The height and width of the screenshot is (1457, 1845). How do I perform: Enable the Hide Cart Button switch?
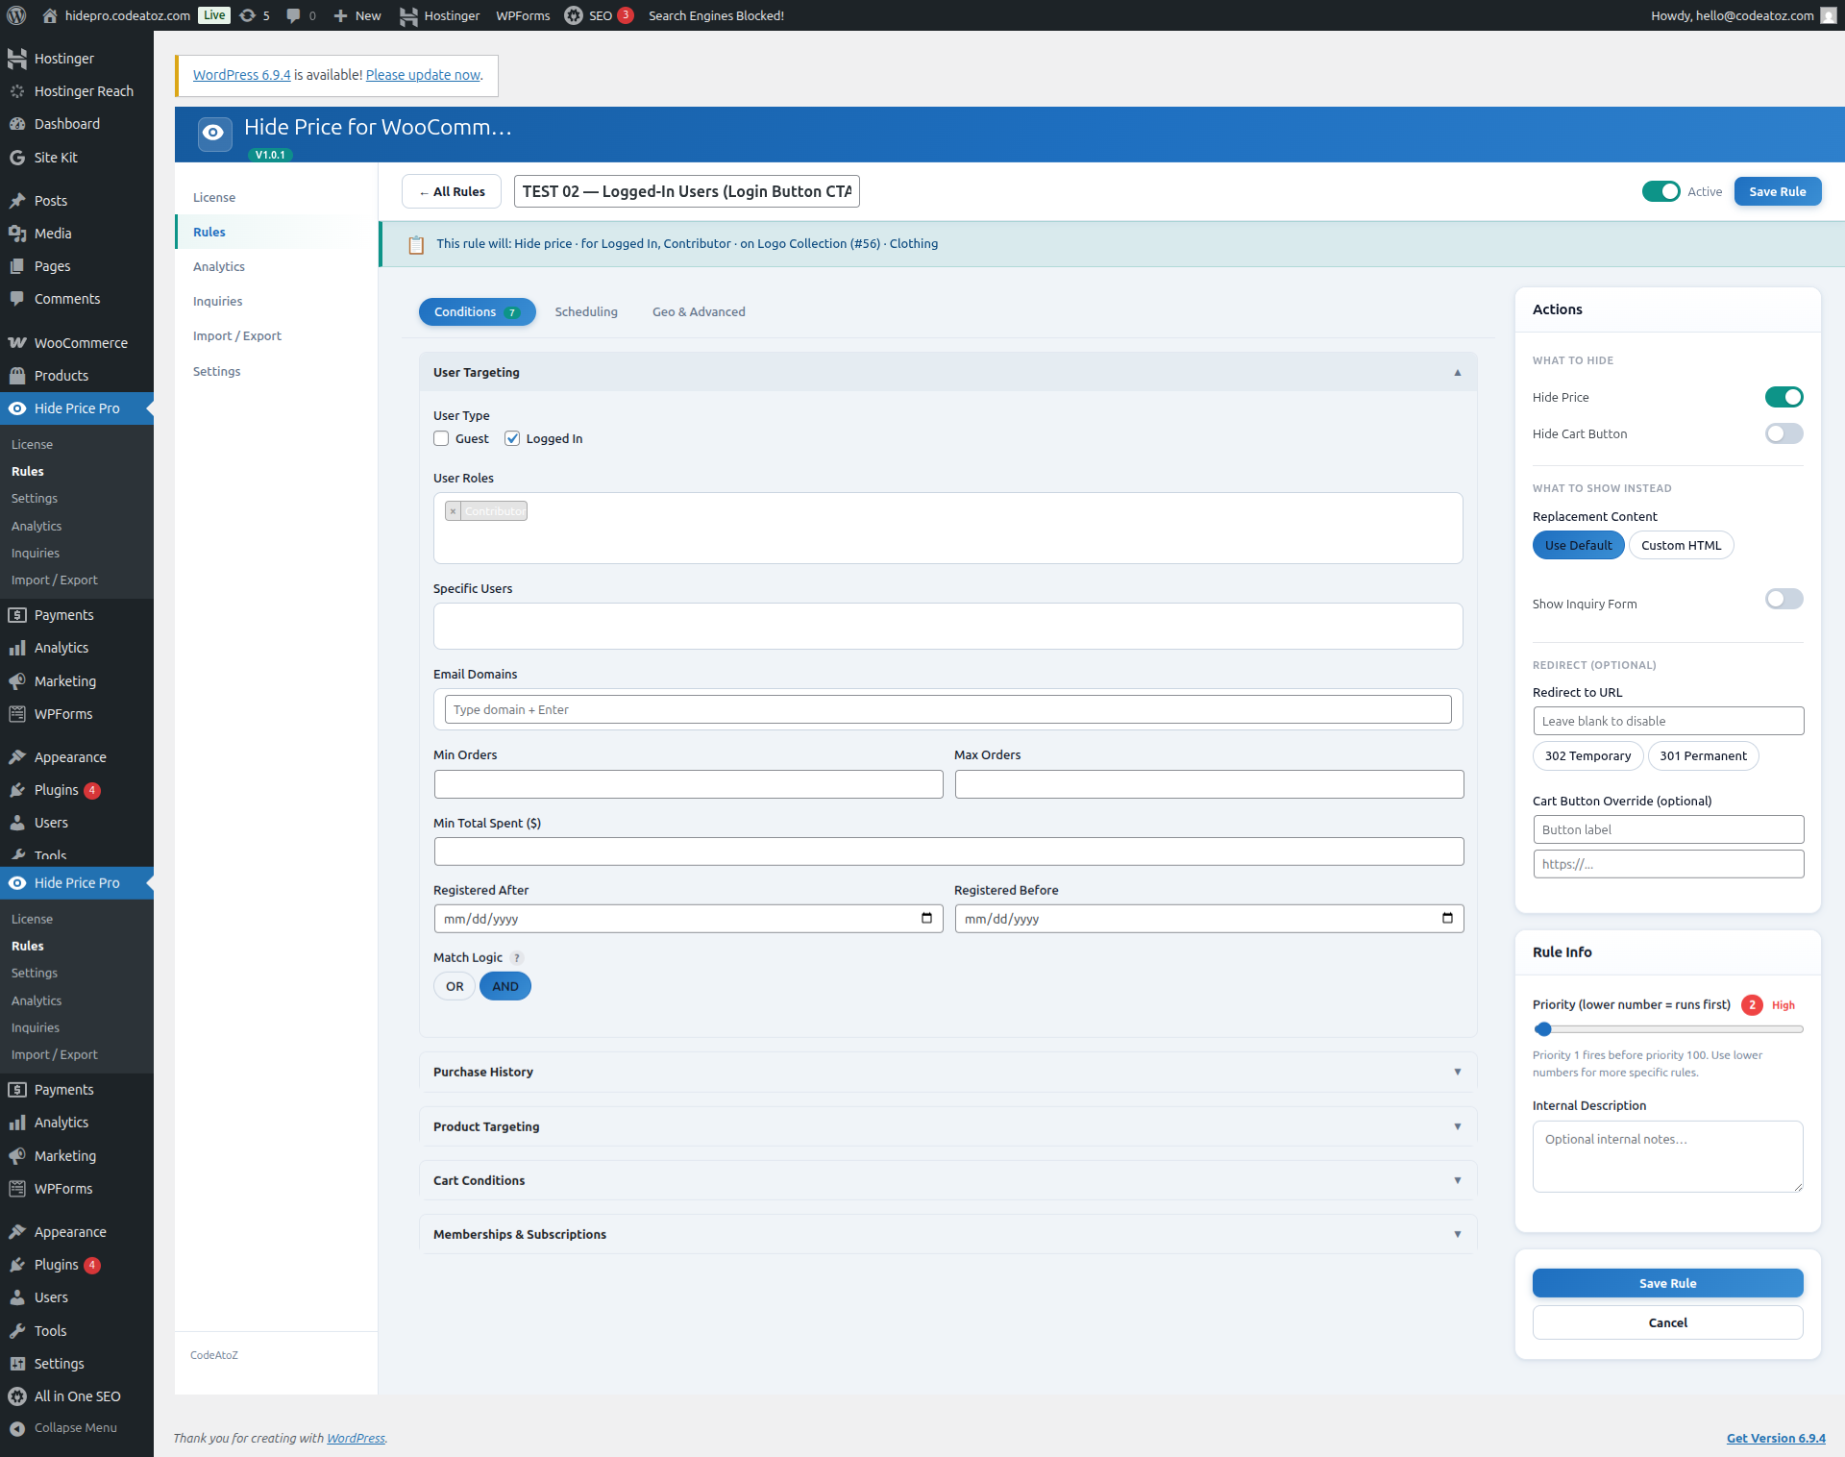1783,433
